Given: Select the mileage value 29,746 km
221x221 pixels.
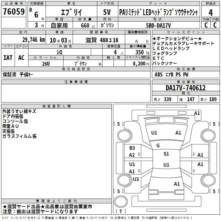Looking at the screenshot, I should click(x=33, y=40).
